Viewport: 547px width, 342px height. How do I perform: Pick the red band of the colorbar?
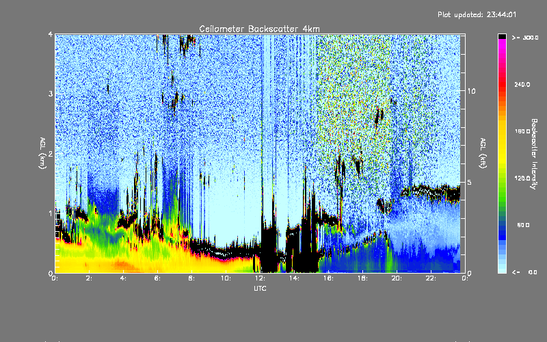pos(502,83)
